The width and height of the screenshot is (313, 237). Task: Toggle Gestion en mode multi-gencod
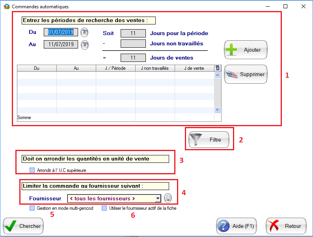tap(32, 208)
